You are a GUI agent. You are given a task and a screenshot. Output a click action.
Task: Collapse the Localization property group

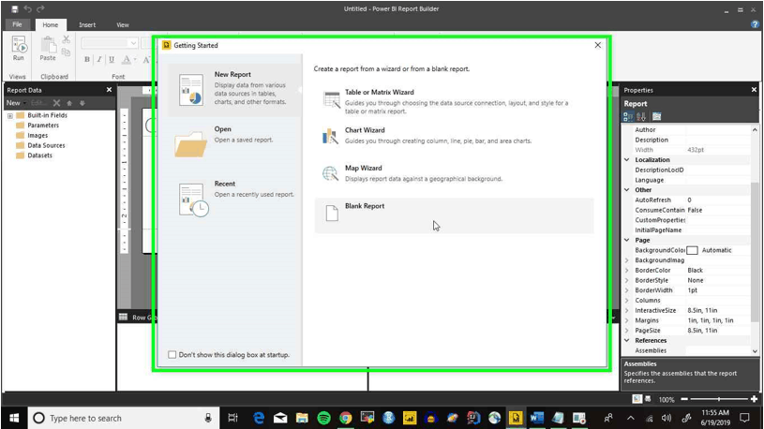[x=627, y=160]
